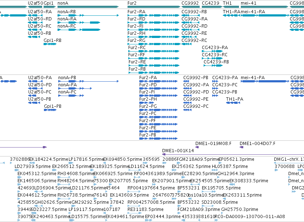
Task: Select EST GH25750.3prime
Action: tap(223, 213)
